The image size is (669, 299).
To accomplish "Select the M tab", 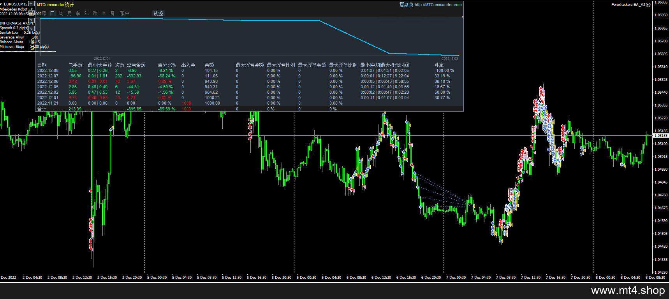I will [x=104, y=13].
